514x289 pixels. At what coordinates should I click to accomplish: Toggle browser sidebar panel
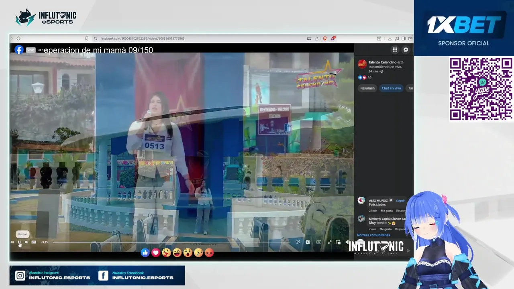tap(404, 39)
